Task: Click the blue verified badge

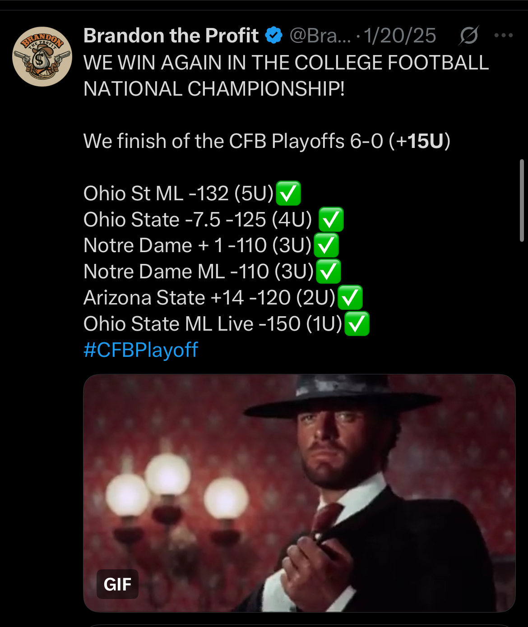Action: pos(273,35)
